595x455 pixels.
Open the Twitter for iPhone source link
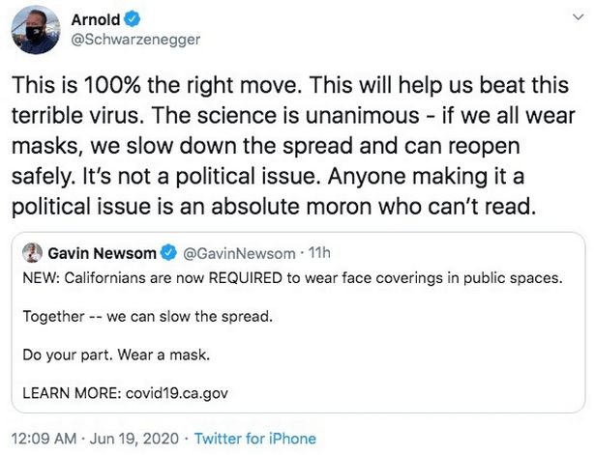coord(255,439)
